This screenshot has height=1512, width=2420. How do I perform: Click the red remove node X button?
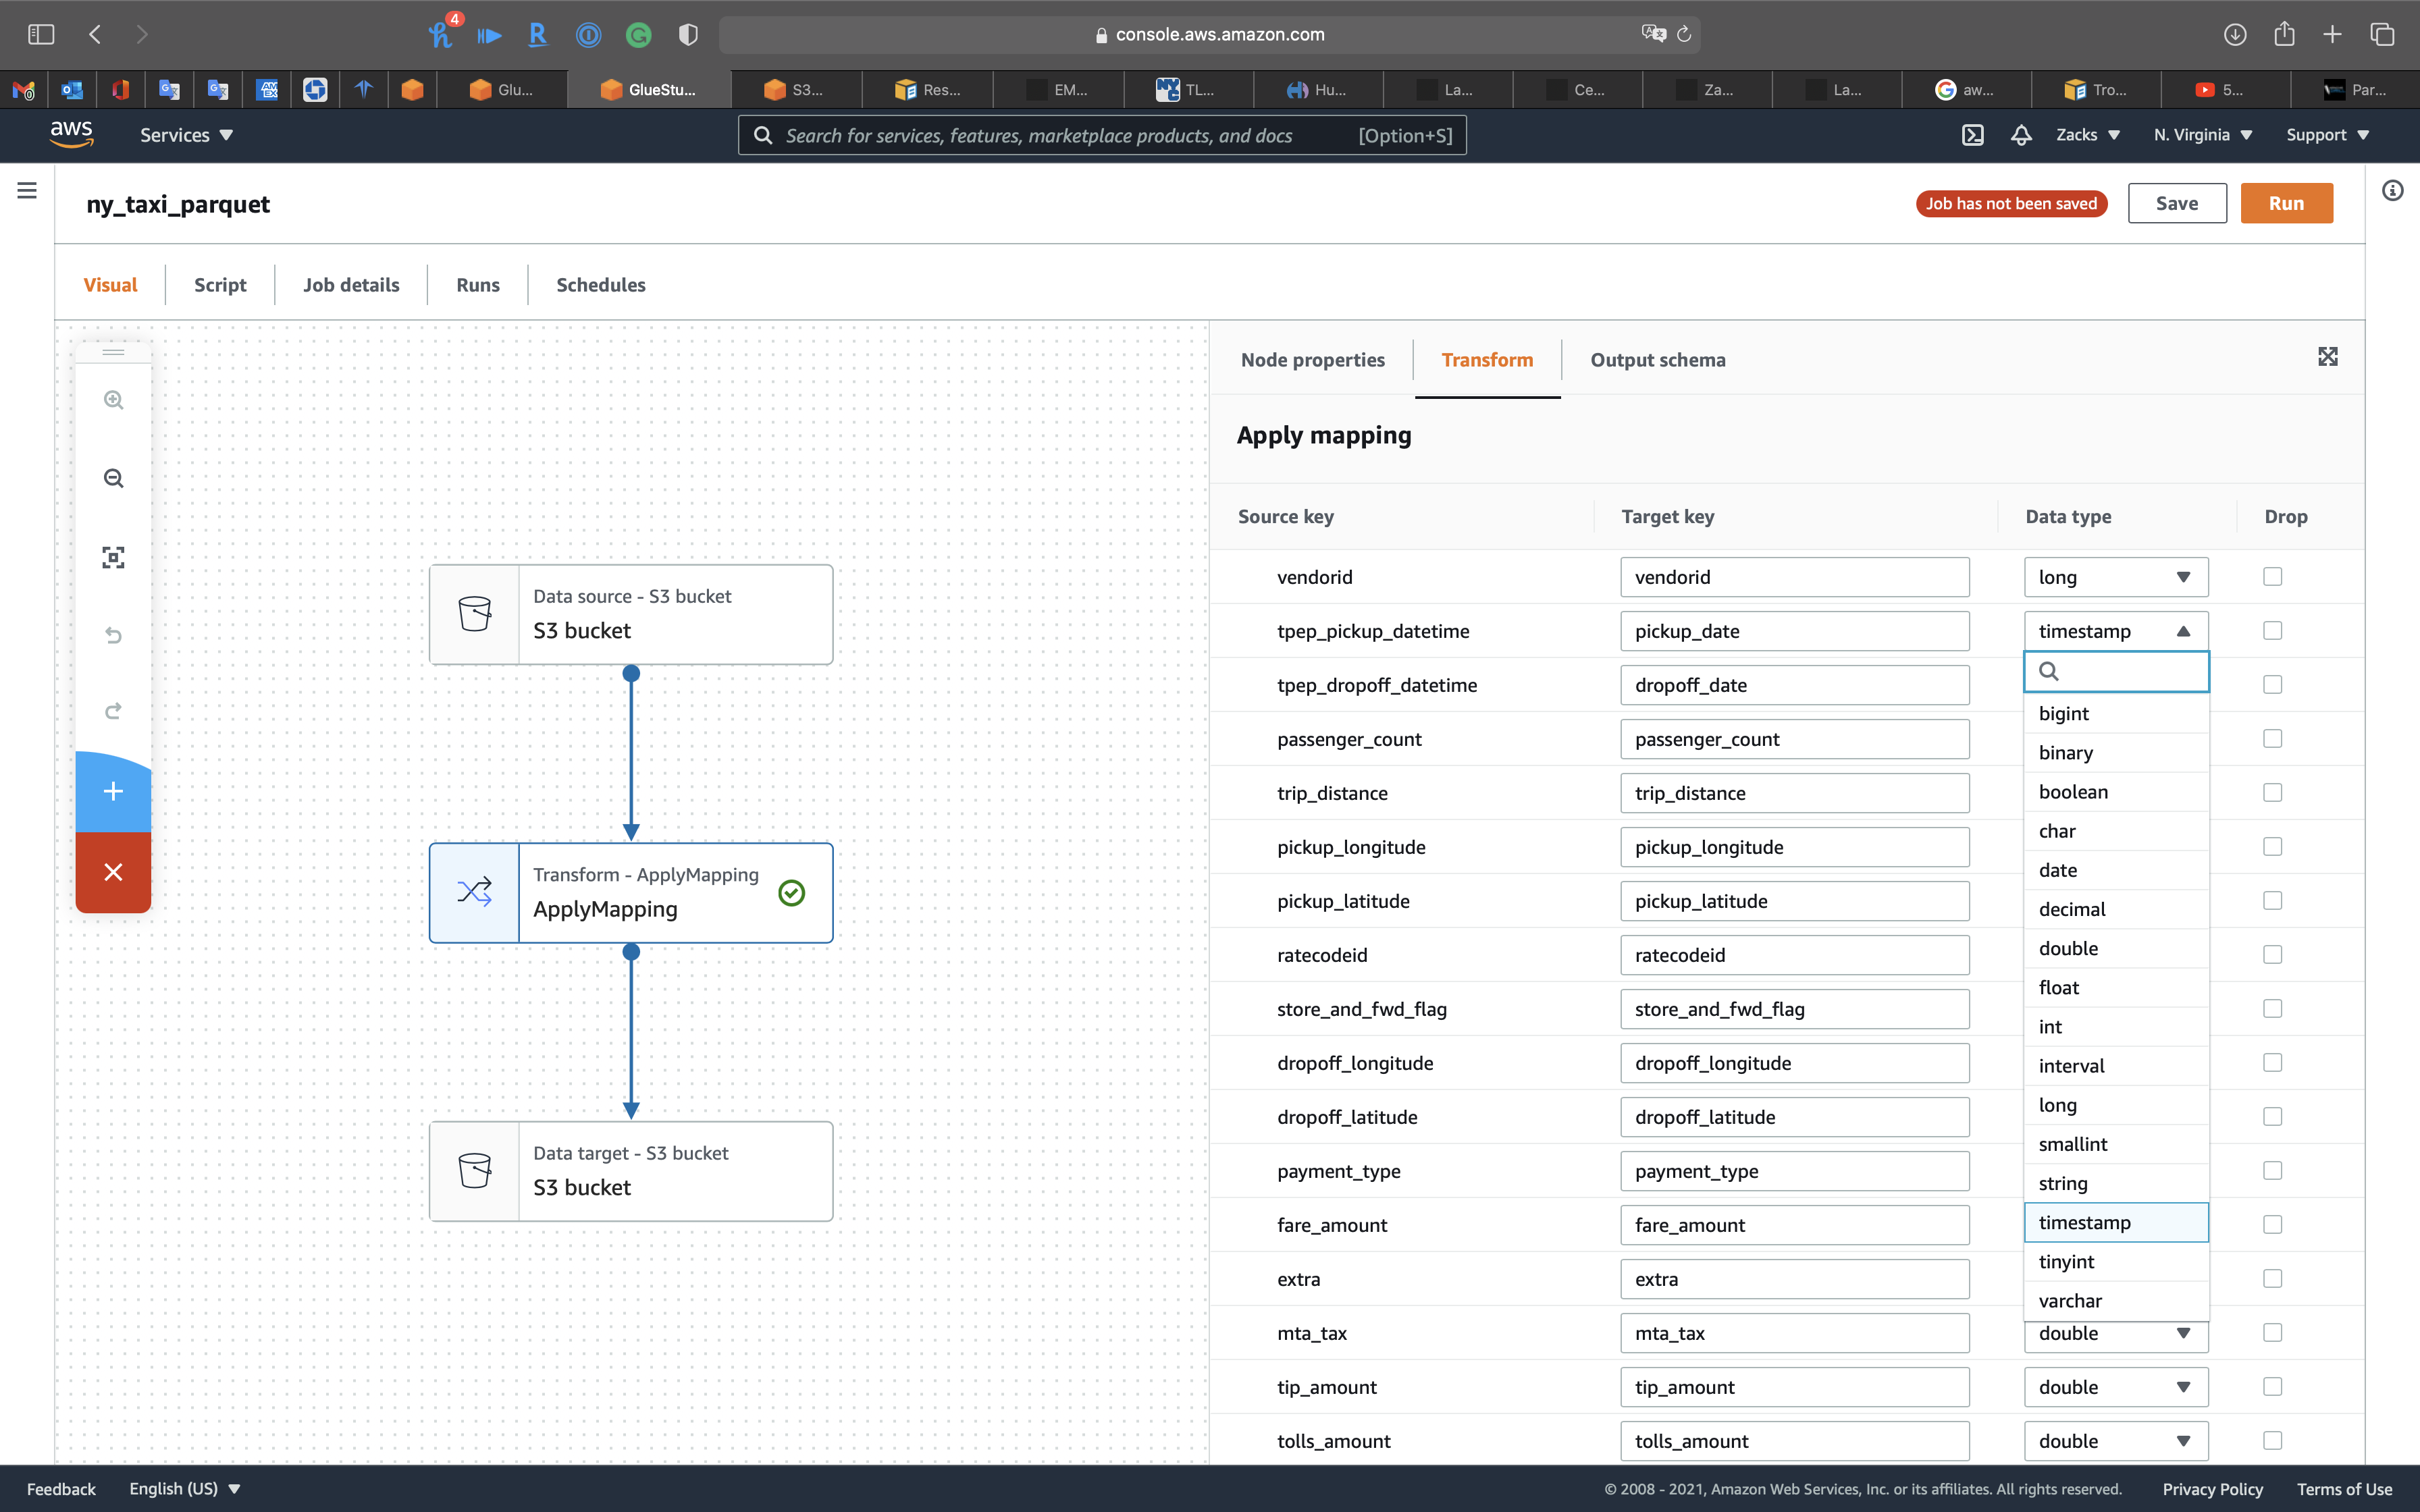tap(113, 872)
